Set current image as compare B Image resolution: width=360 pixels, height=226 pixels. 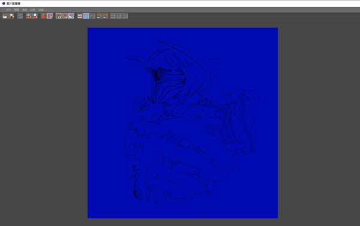click(106, 16)
